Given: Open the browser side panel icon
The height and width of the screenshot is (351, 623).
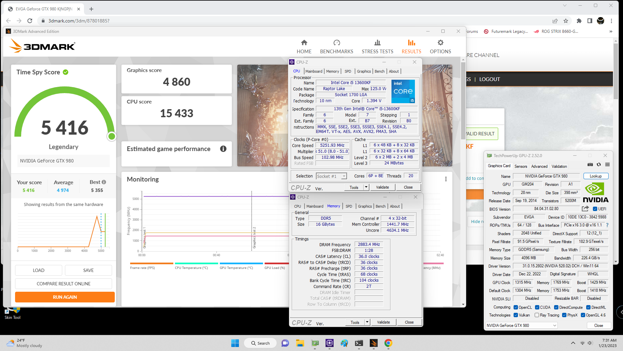Looking at the screenshot, I should click(x=590, y=21).
